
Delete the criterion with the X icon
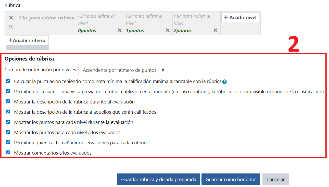11,18
